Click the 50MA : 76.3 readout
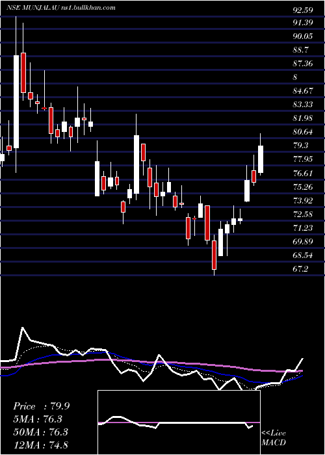 (40, 432)
